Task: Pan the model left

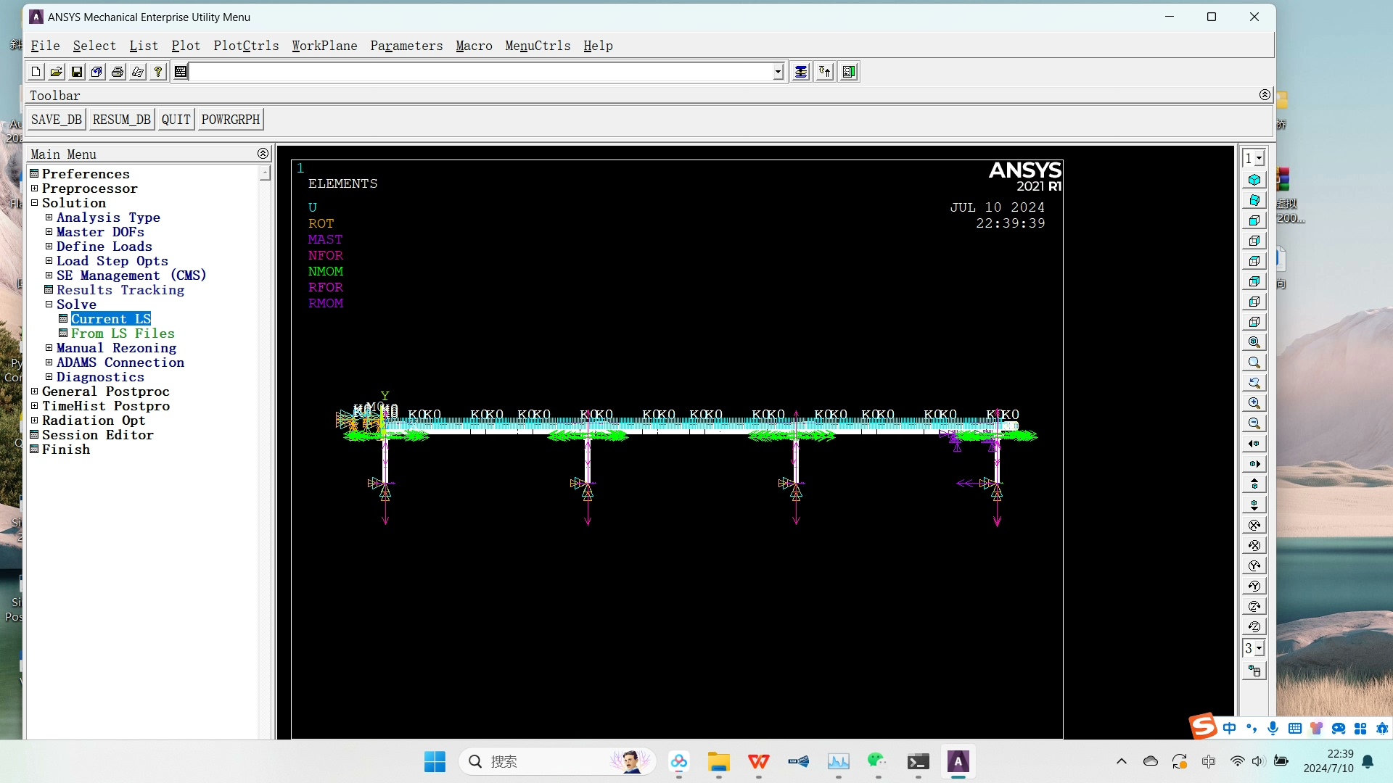Action: tap(1254, 444)
